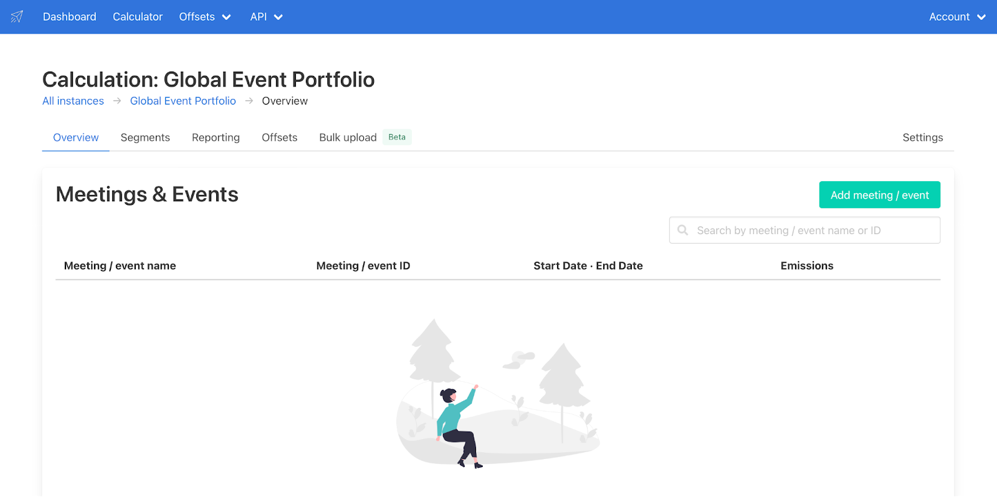Click the Emissions column header

pos(806,266)
